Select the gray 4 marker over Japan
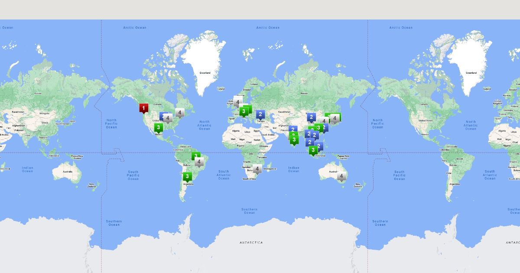The width and height of the screenshot is (520, 273). point(334,118)
